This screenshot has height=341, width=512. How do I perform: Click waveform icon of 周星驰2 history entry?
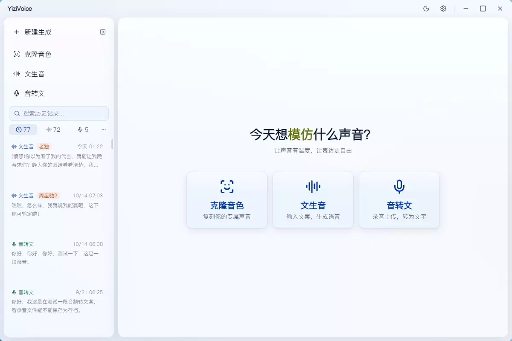click(14, 196)
